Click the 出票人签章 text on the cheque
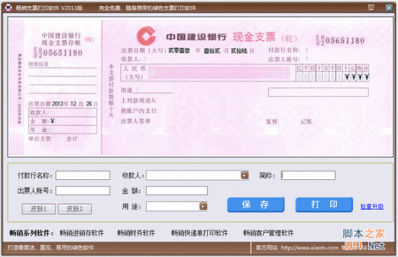This screenshot has height=257, width=398. (x=135, y=121)
